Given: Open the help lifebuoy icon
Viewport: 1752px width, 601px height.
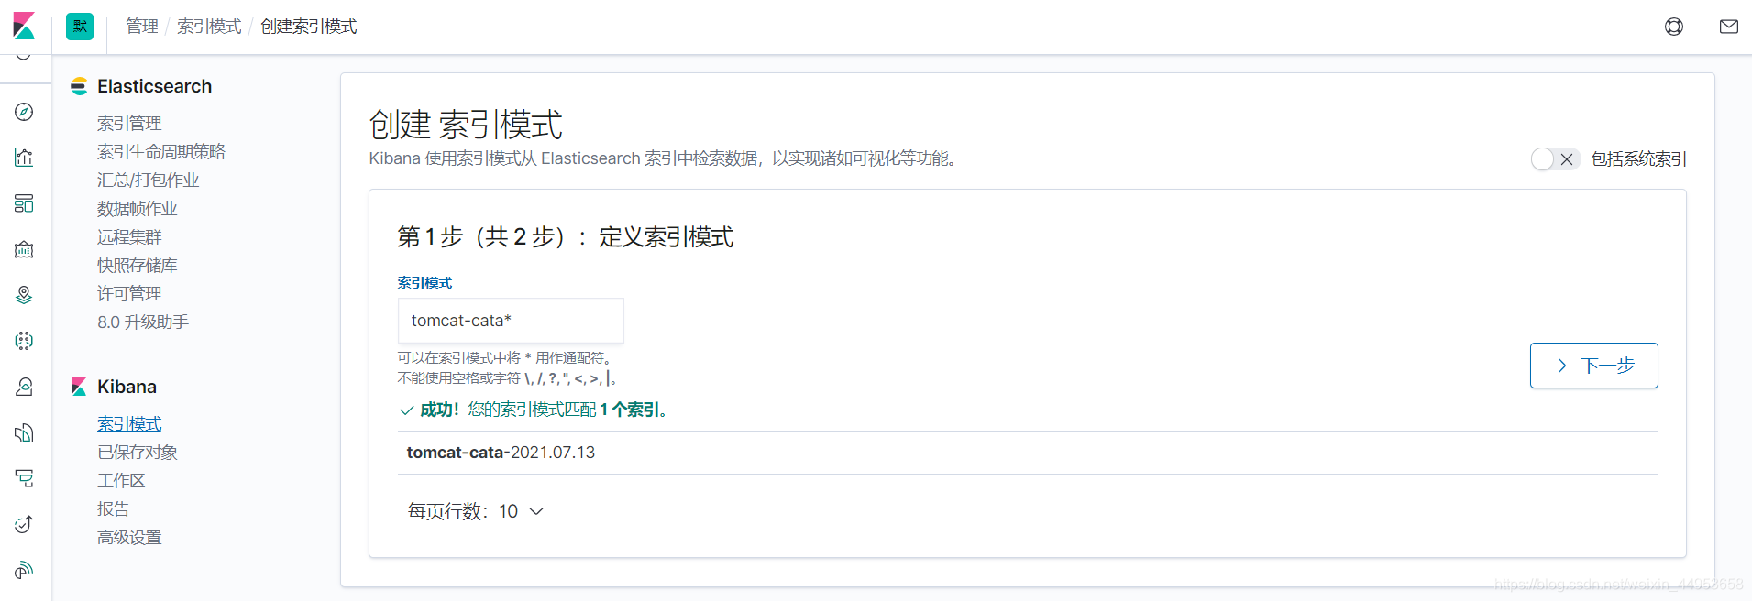Looking at the screenshot, I should pyautogui.click(x=1674, y=27).
